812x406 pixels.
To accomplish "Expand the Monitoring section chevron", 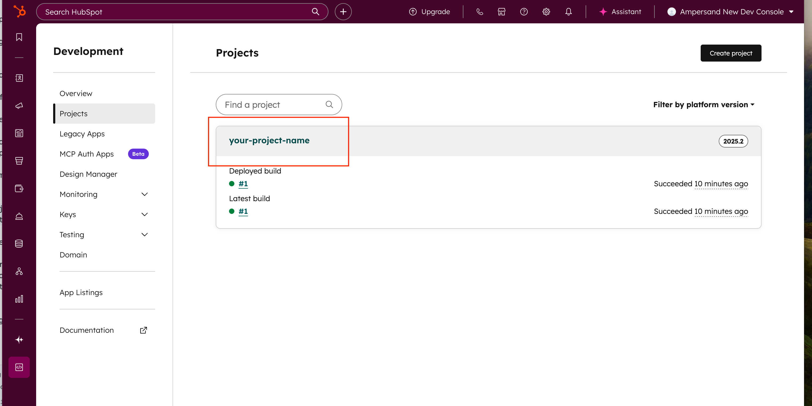I will point(145,194).
